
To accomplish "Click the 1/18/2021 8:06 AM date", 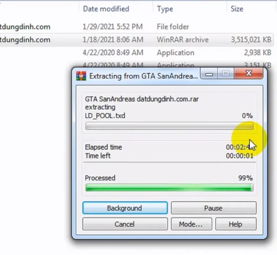I will coord(113,39).
